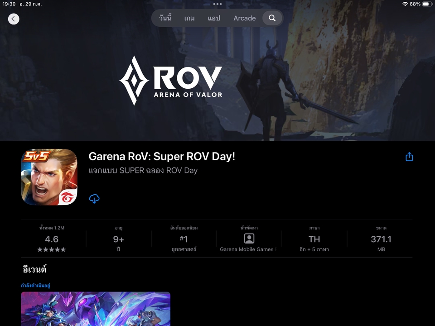435x326 pixels.
Task: Tap the 371.1 MB size info
Action: (381, 239)
